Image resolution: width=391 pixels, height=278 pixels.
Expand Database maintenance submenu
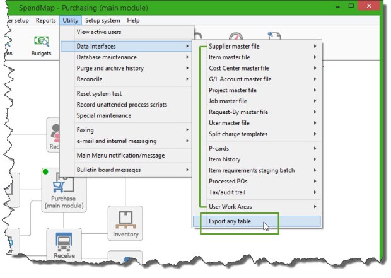(x=126, y=57)
